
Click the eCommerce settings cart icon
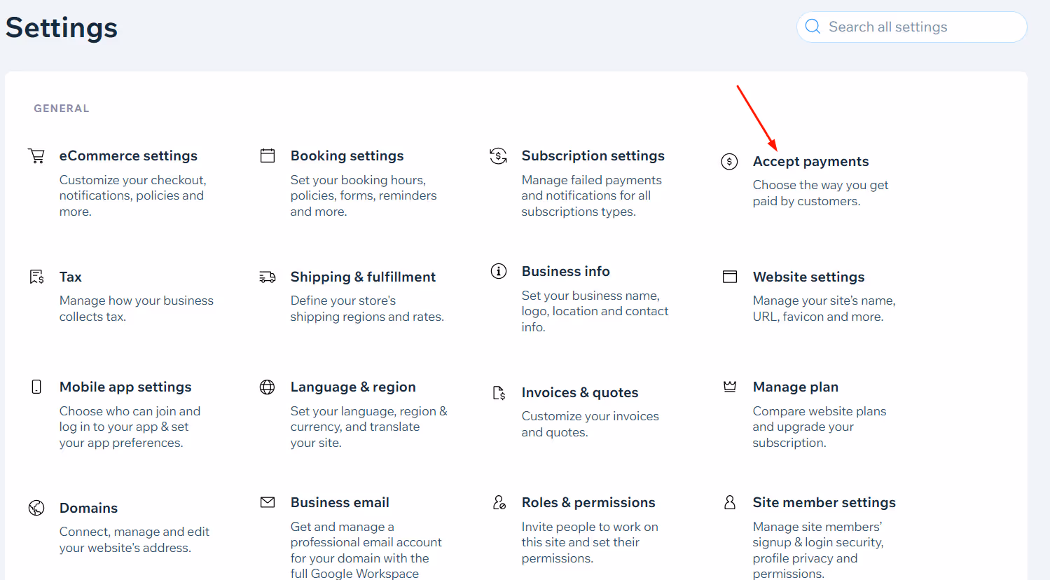[x=36, y=156]
